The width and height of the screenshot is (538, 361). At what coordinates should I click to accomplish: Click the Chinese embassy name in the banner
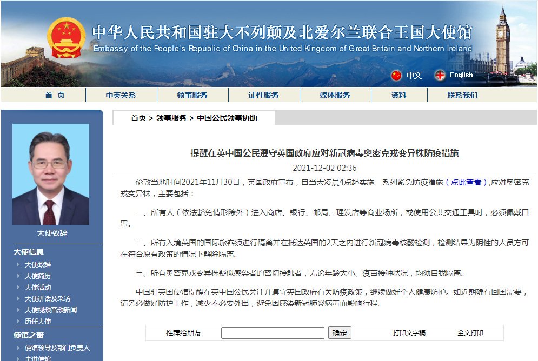(282, 32)
